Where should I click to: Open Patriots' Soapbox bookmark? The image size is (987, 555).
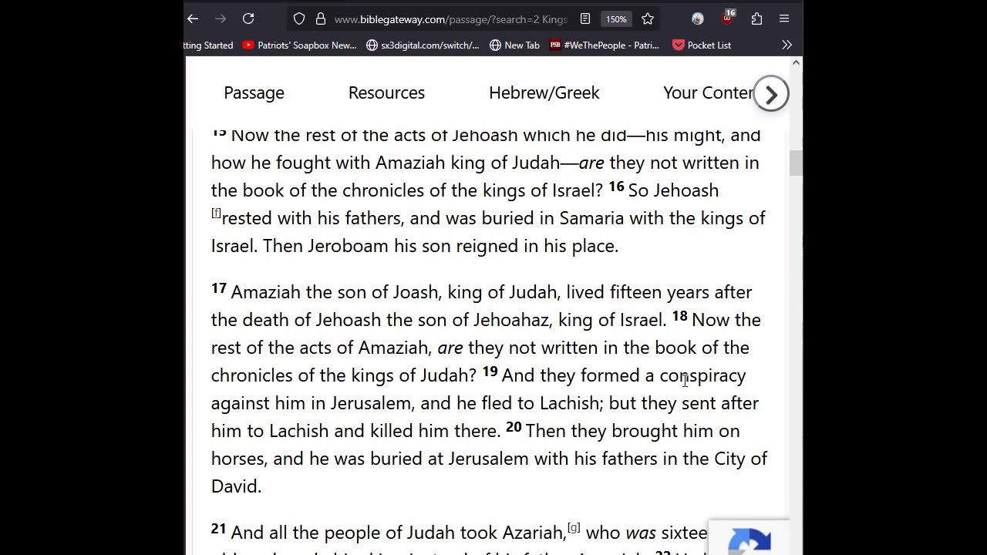coord(299,45)
